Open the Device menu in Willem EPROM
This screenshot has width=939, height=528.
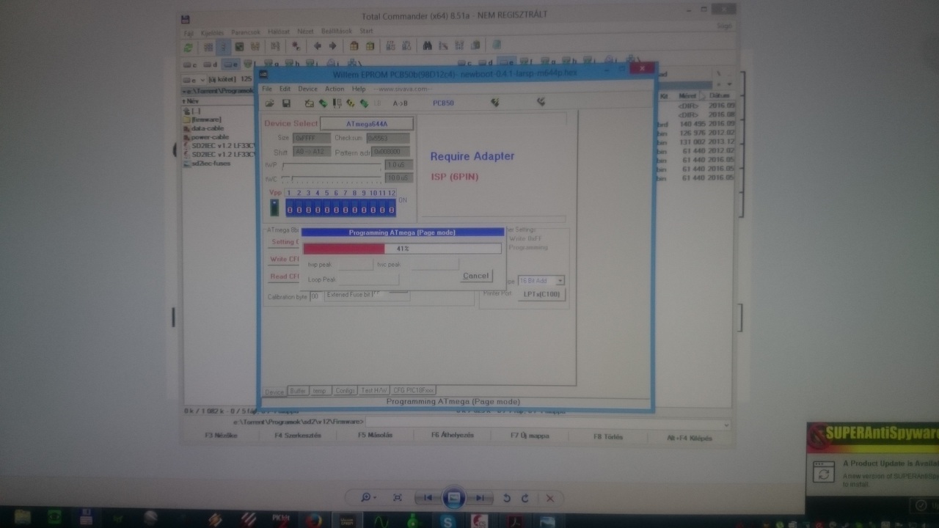coord(307,89)
